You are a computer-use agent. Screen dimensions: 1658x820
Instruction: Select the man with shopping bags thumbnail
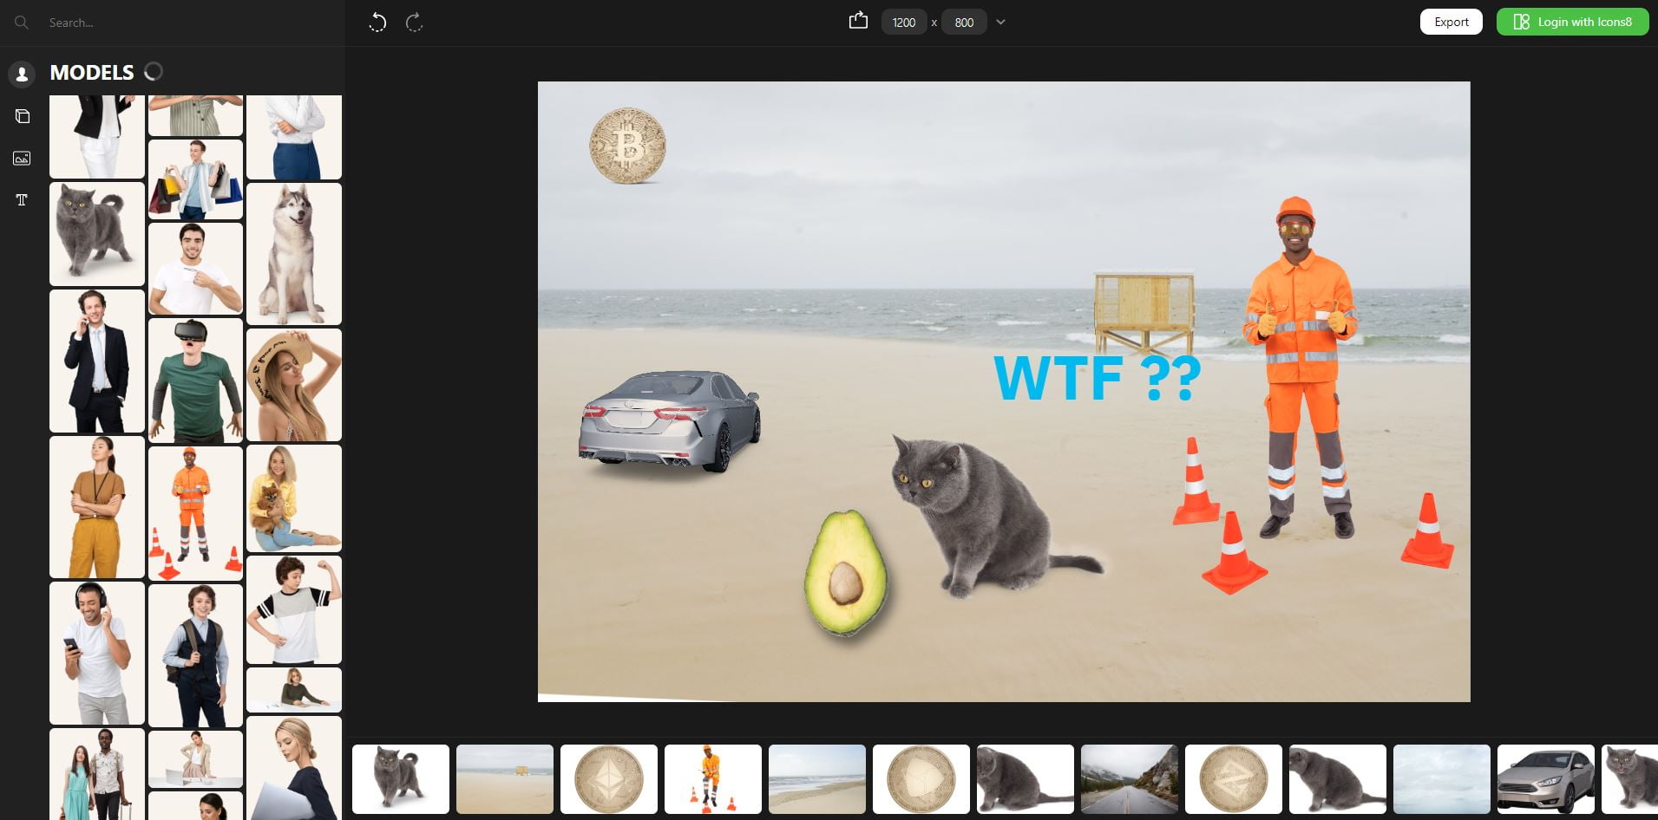pyautogui.click(x=195, y=179)
